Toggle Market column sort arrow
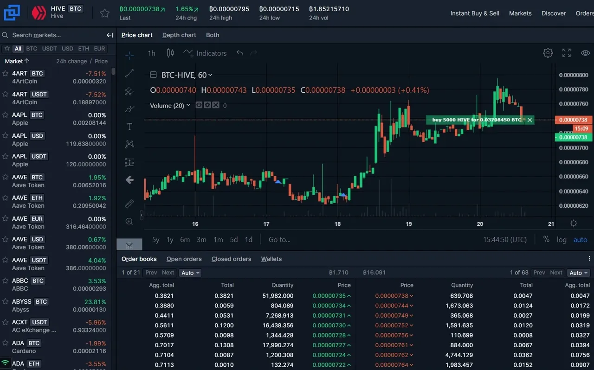Screen dimensions: 594x370 pos(27,61)
